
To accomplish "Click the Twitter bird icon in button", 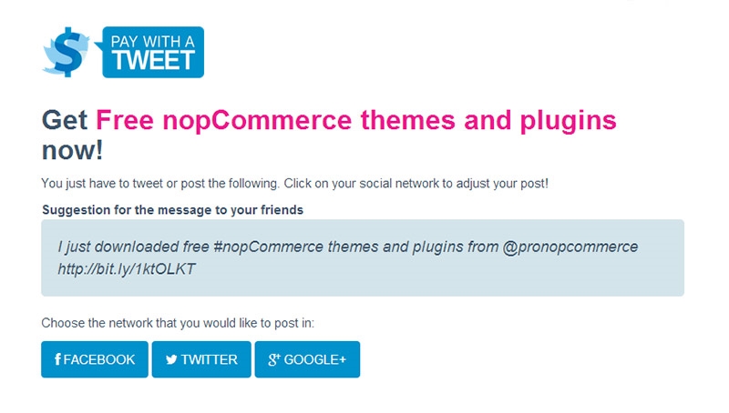I will (171, 359).
